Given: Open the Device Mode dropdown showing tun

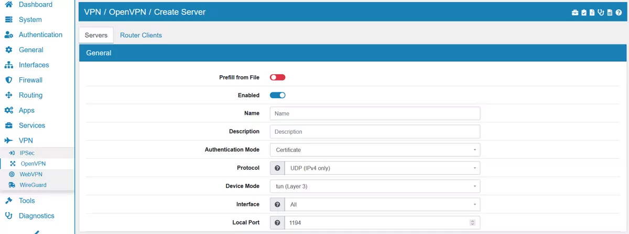Looking at the screenshot, I should (x=375, y=186).
